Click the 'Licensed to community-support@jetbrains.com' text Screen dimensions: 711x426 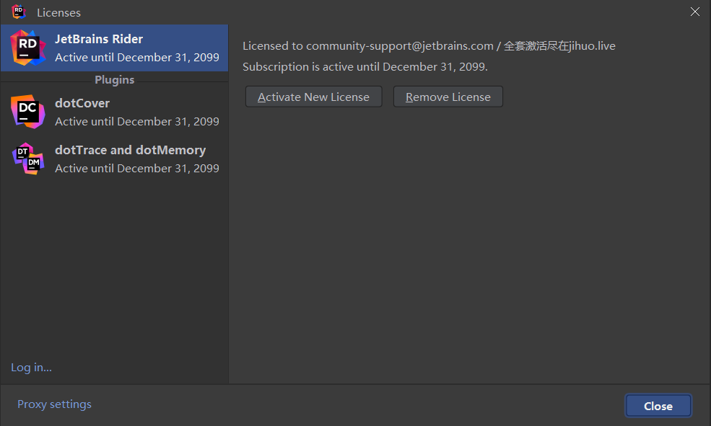point(367,45)
